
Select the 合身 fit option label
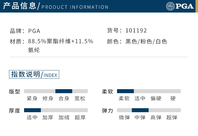(x=64, y=99)
